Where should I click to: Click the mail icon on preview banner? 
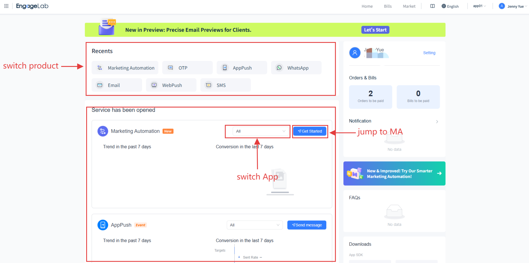pos(107,26)
